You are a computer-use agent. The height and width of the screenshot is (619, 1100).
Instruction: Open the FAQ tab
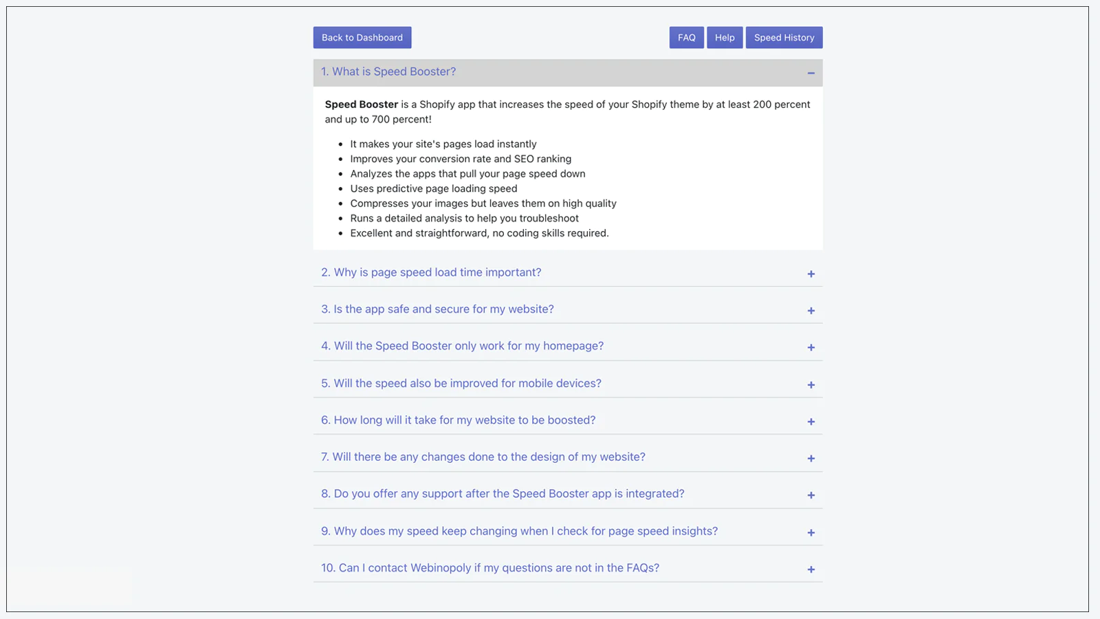(686, 38)
